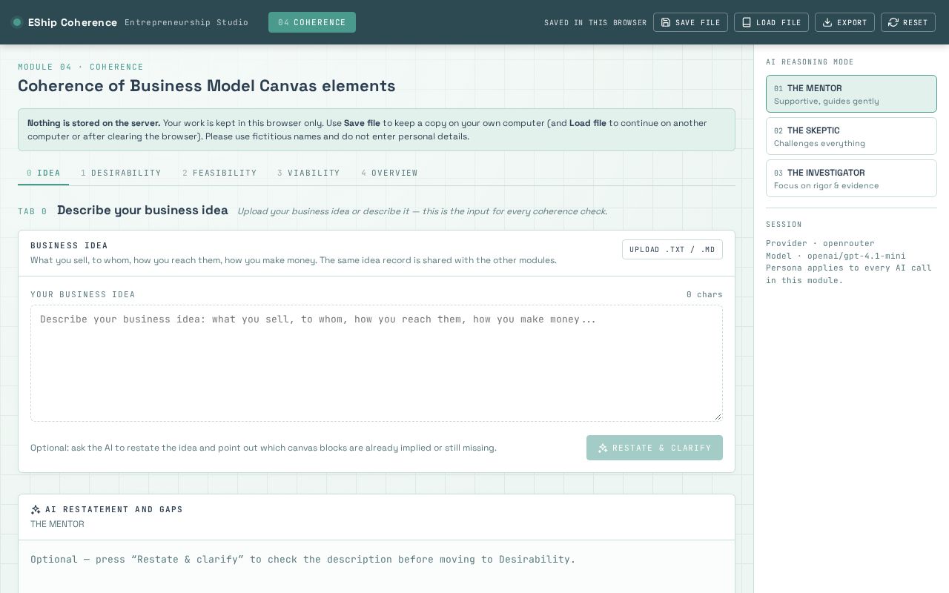Click sparkle icon beside AI Restatement and Gaps
The height and width of the screenshot is (593, 949).
coord(36,509)
